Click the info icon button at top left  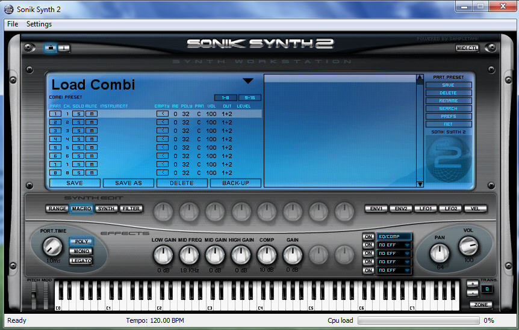click(64, 48)
